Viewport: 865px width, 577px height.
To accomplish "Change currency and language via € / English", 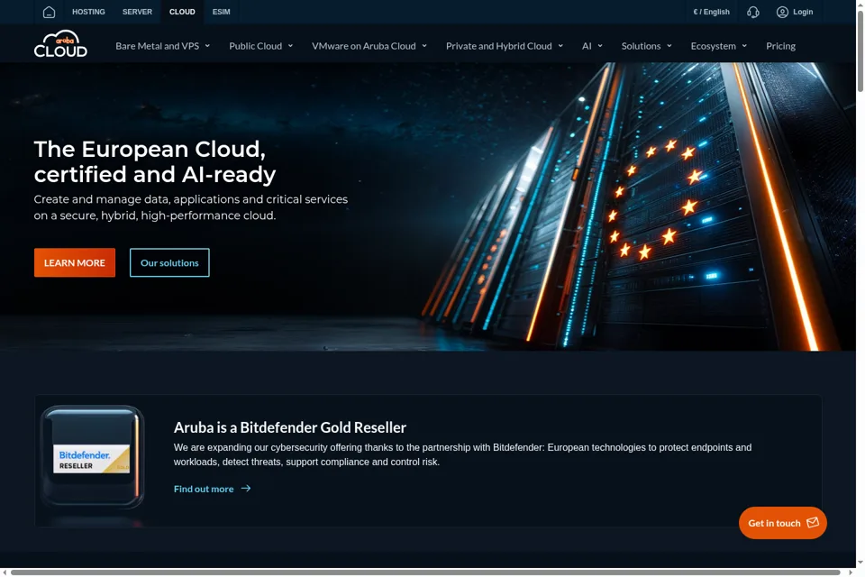I will [712, 12].
